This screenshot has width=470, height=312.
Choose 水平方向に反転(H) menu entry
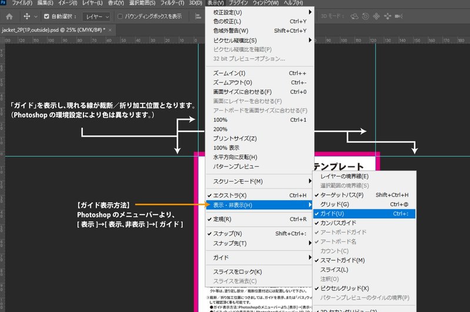260,157
